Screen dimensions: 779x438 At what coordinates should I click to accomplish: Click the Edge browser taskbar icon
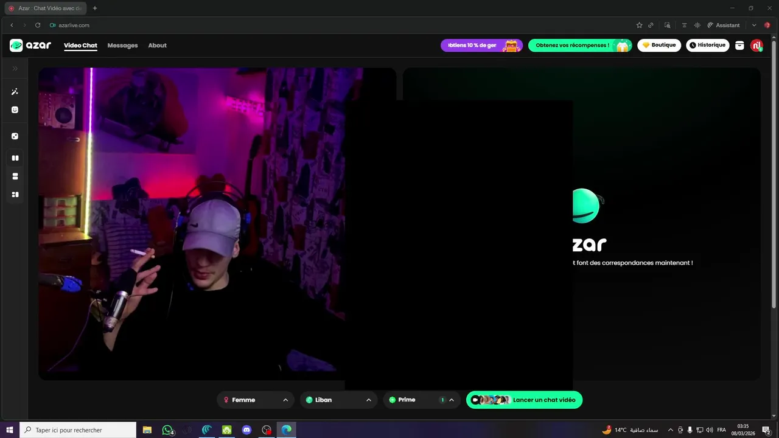click(x=286, y=430)
